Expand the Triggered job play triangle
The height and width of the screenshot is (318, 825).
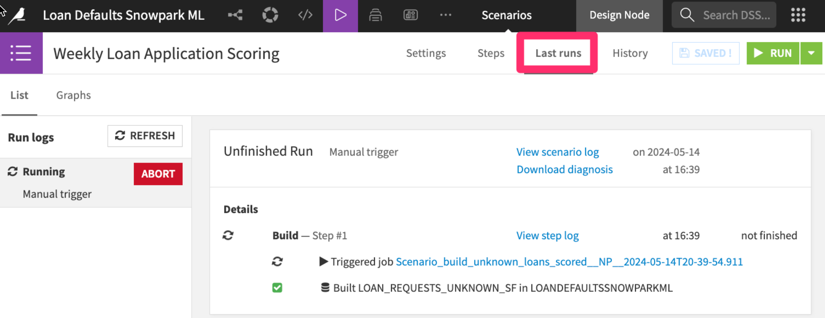323,262
